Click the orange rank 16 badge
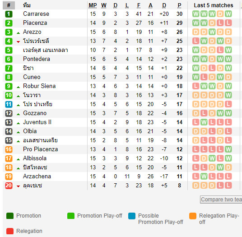The height and width of the screenshot is (237, 242). coord(9,149)
